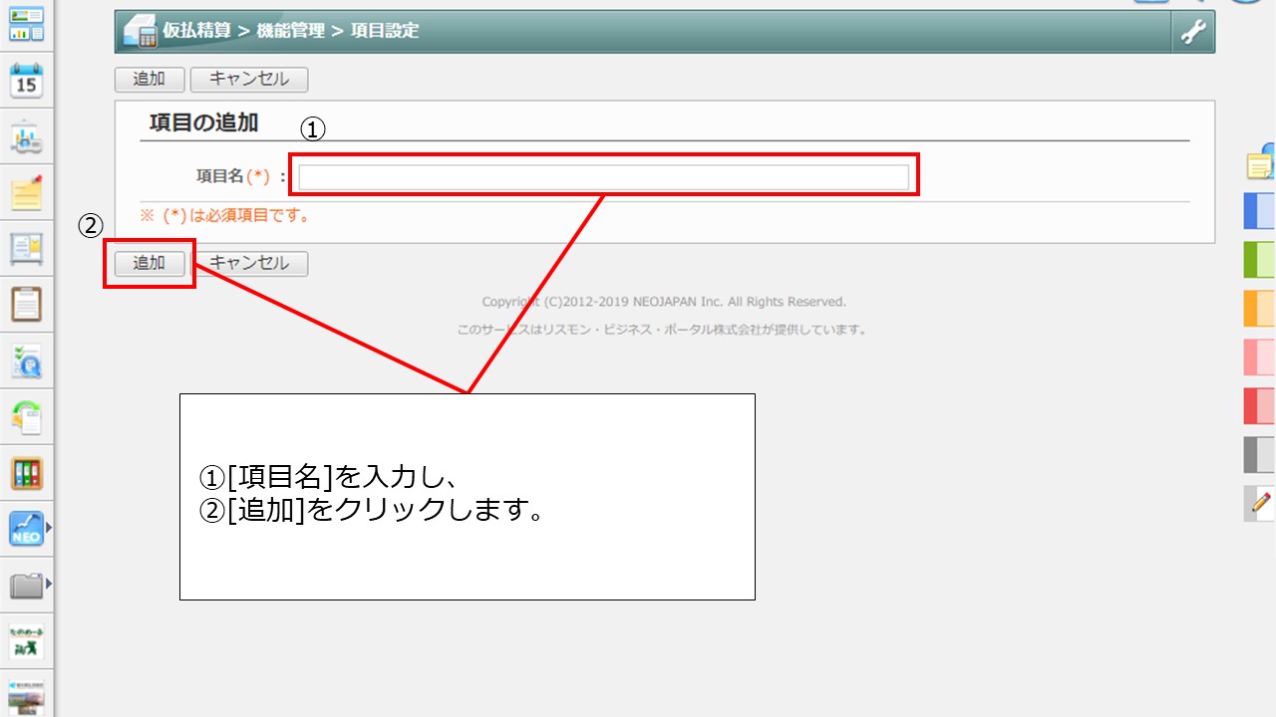Select the orange sticky note color

point(1260,309)
